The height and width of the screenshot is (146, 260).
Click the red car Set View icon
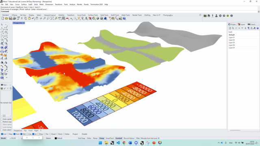[x=67, y=18]
